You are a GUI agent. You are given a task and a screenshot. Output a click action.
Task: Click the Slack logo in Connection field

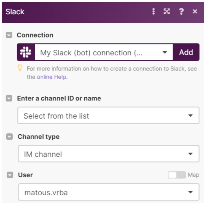pyautogui.click(x=26, y=52)
